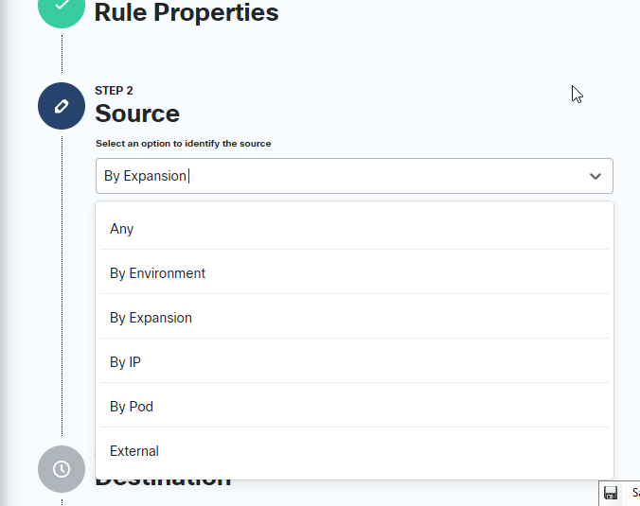Select the "By IP" option
This screenshot has height=506, width=640.
[x=125, y=362]
